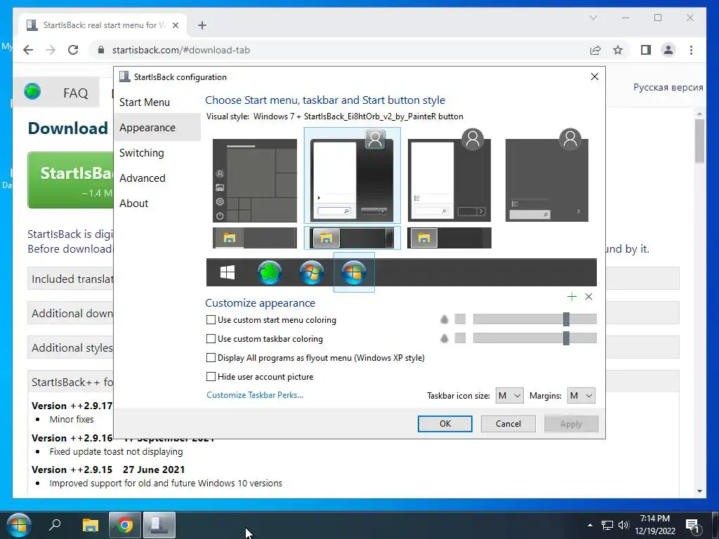Open taskbar search magnifier
This screenshot has width=719, height=539.
[x=55, y=525]
